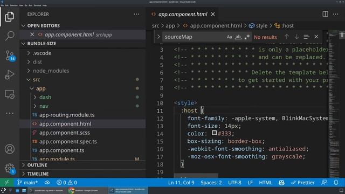The height and width of the screenshot is (194, 345).
Task: Change encoding via UTF-8 status item
Action: [234, 183]
